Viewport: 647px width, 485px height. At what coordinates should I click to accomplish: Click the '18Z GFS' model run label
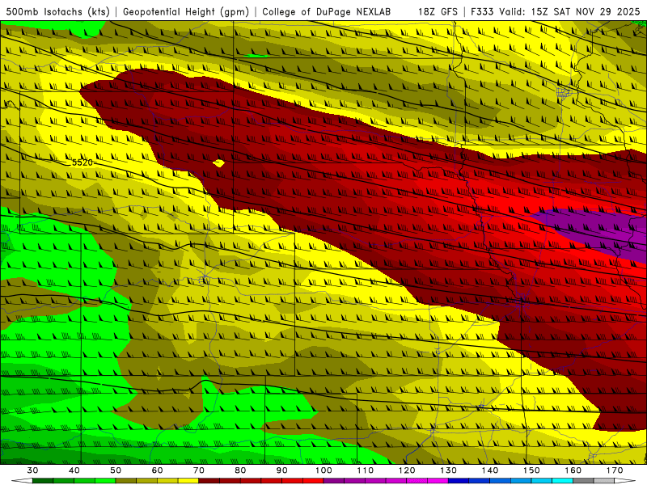click(438, 11)
